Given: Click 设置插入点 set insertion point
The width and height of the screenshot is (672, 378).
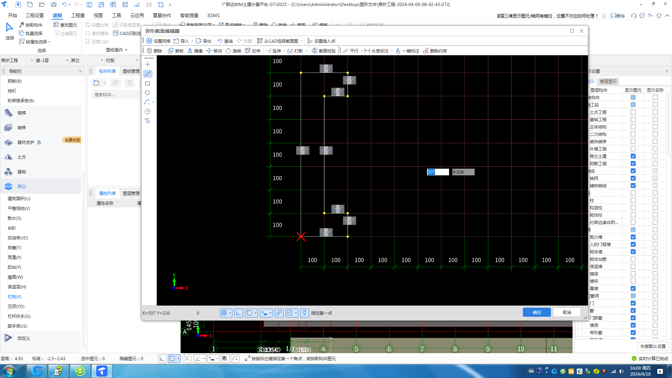Looking at the screenshot, I should [x=321, y=41].
